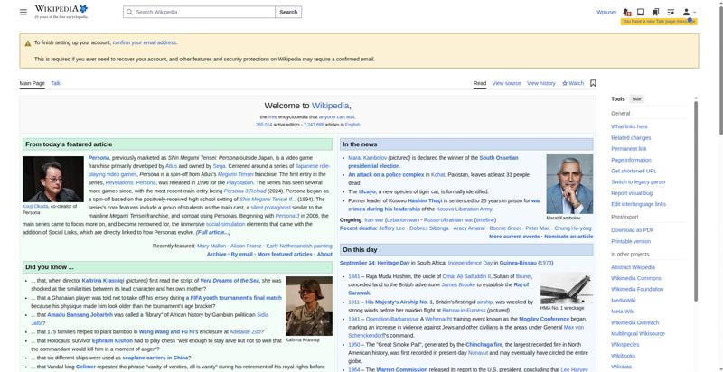Open Wikibooks project link
Viewport: 723px width, 372px height.
(x=623, y=356)
